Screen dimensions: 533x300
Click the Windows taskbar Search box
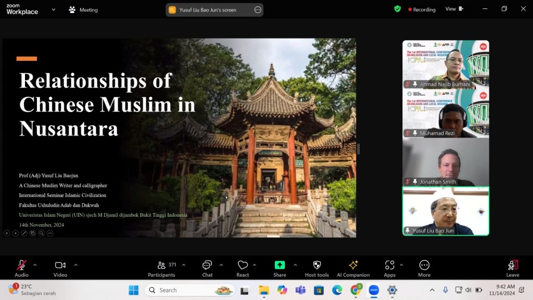point(190,290)
